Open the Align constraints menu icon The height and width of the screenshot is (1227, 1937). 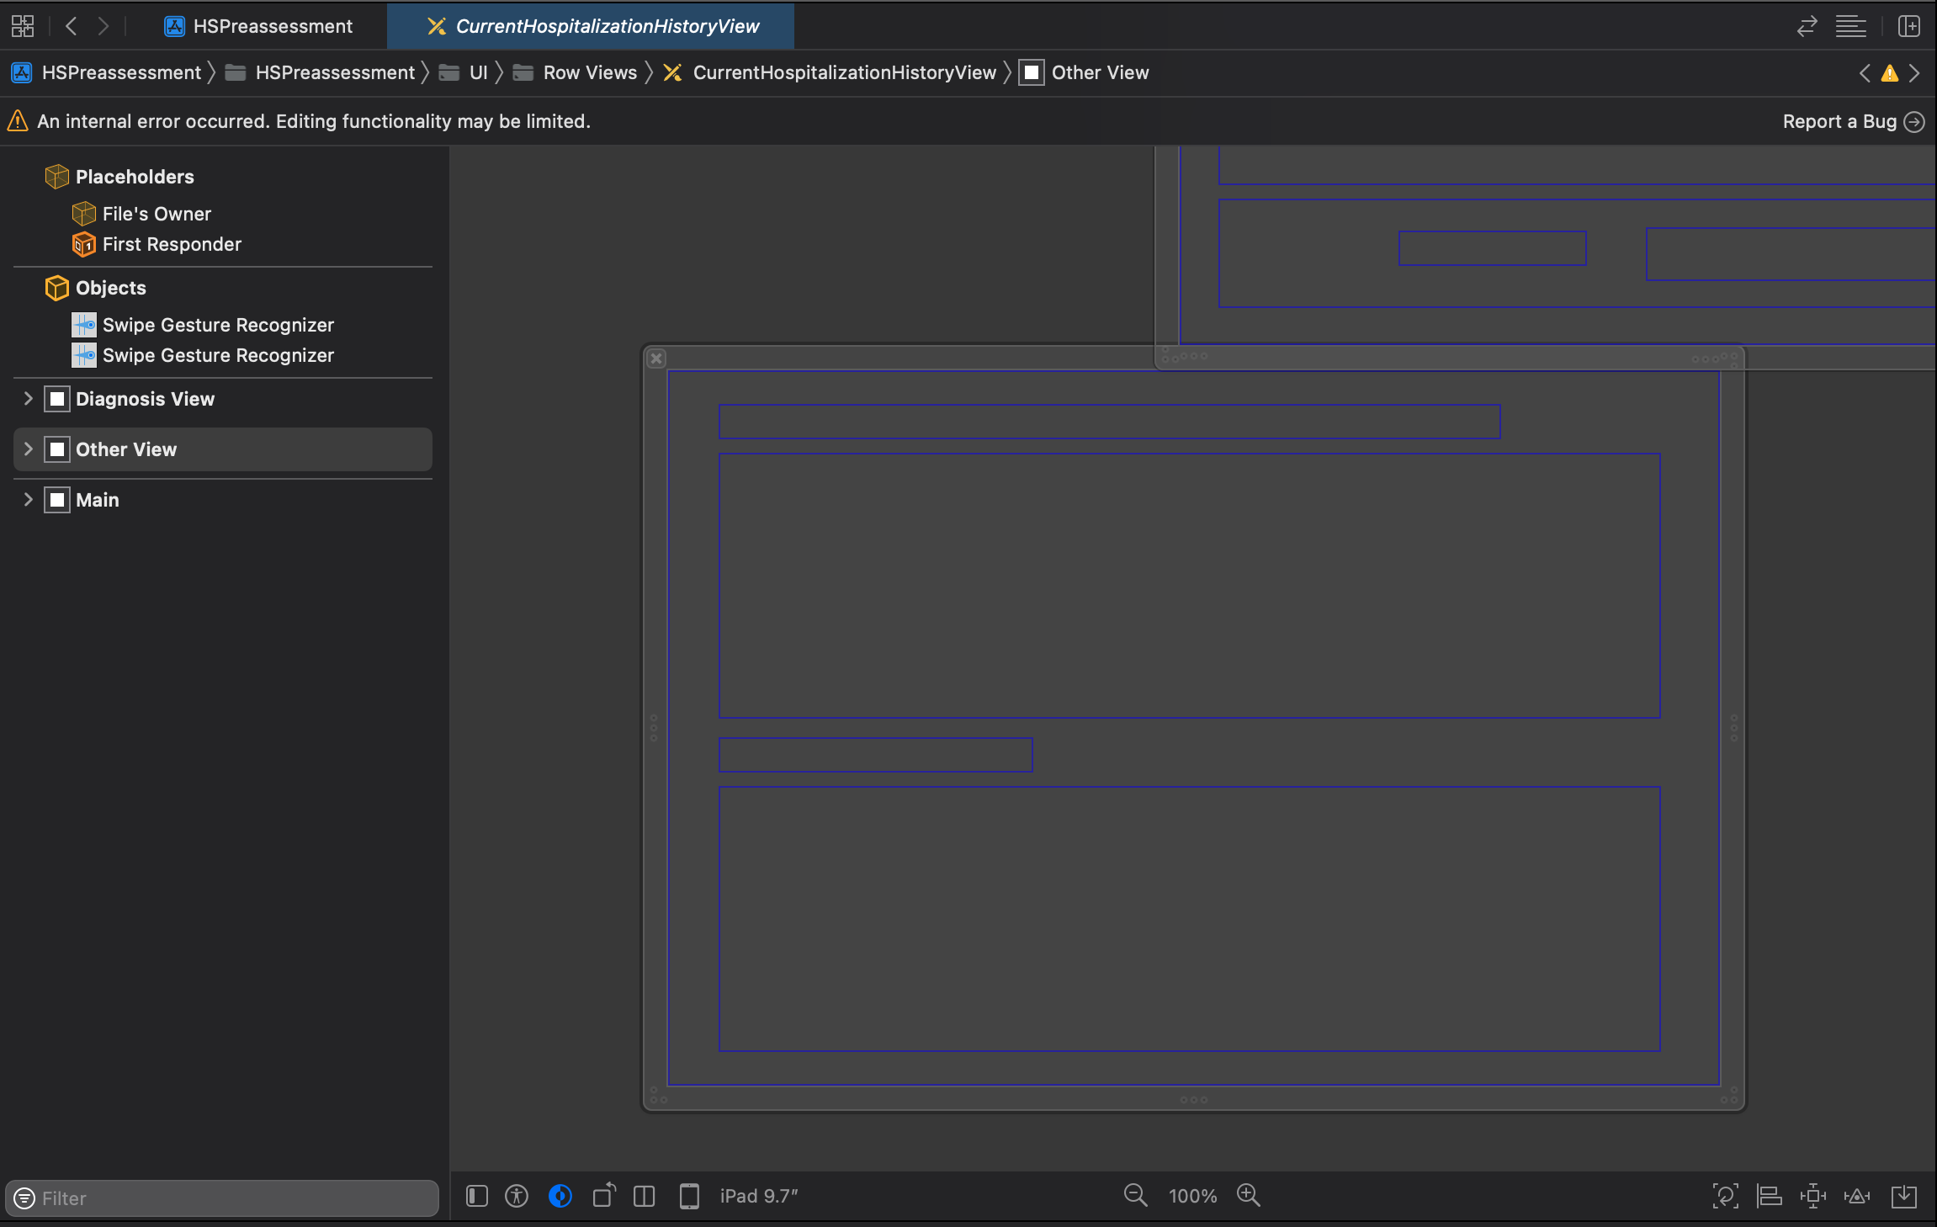1769,1196
